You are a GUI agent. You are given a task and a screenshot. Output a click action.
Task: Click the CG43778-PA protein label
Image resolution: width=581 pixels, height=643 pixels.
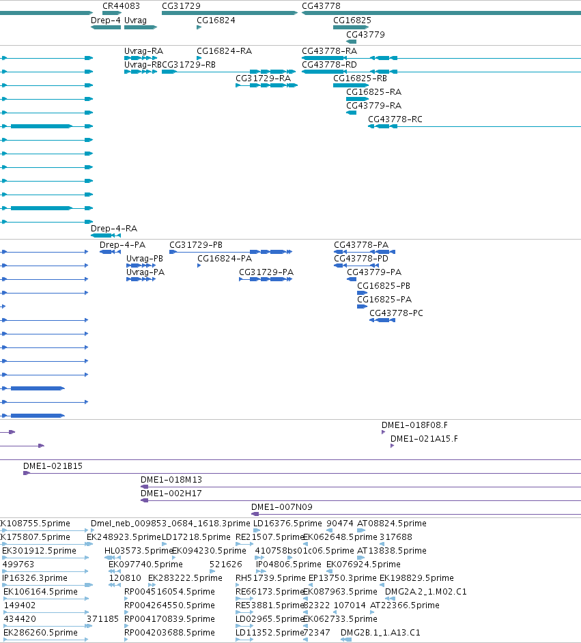click(x=361, y=245)
